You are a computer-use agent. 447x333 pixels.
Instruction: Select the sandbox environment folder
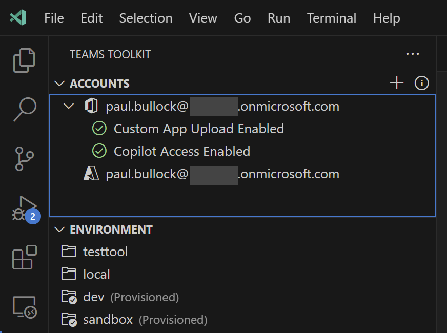click(108, 319)
